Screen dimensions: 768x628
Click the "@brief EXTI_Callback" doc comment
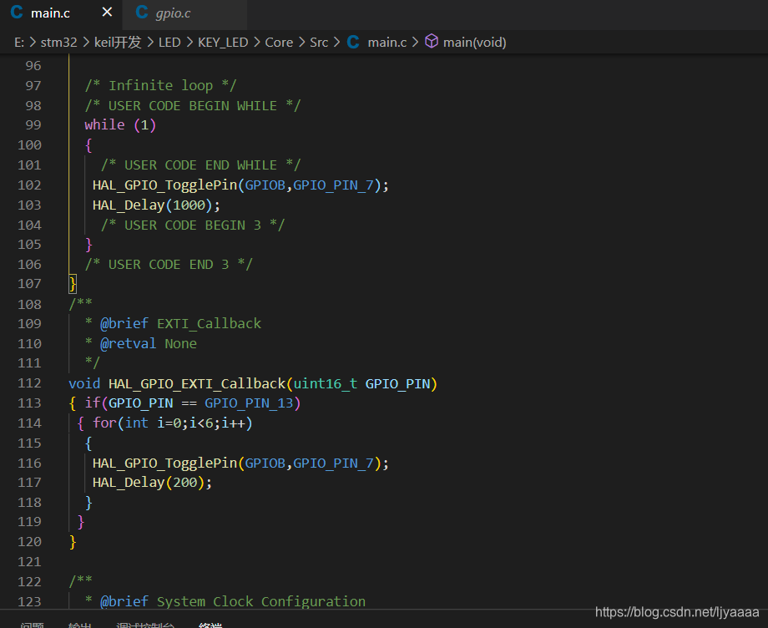click(181, 324)
